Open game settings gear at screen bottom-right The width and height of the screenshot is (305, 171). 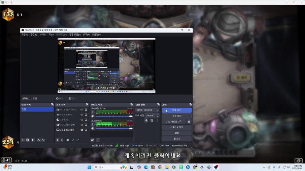click(x=299, y=161)
